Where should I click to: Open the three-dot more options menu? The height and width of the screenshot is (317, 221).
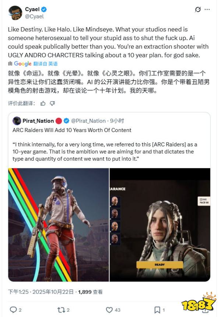coord(207,10)
